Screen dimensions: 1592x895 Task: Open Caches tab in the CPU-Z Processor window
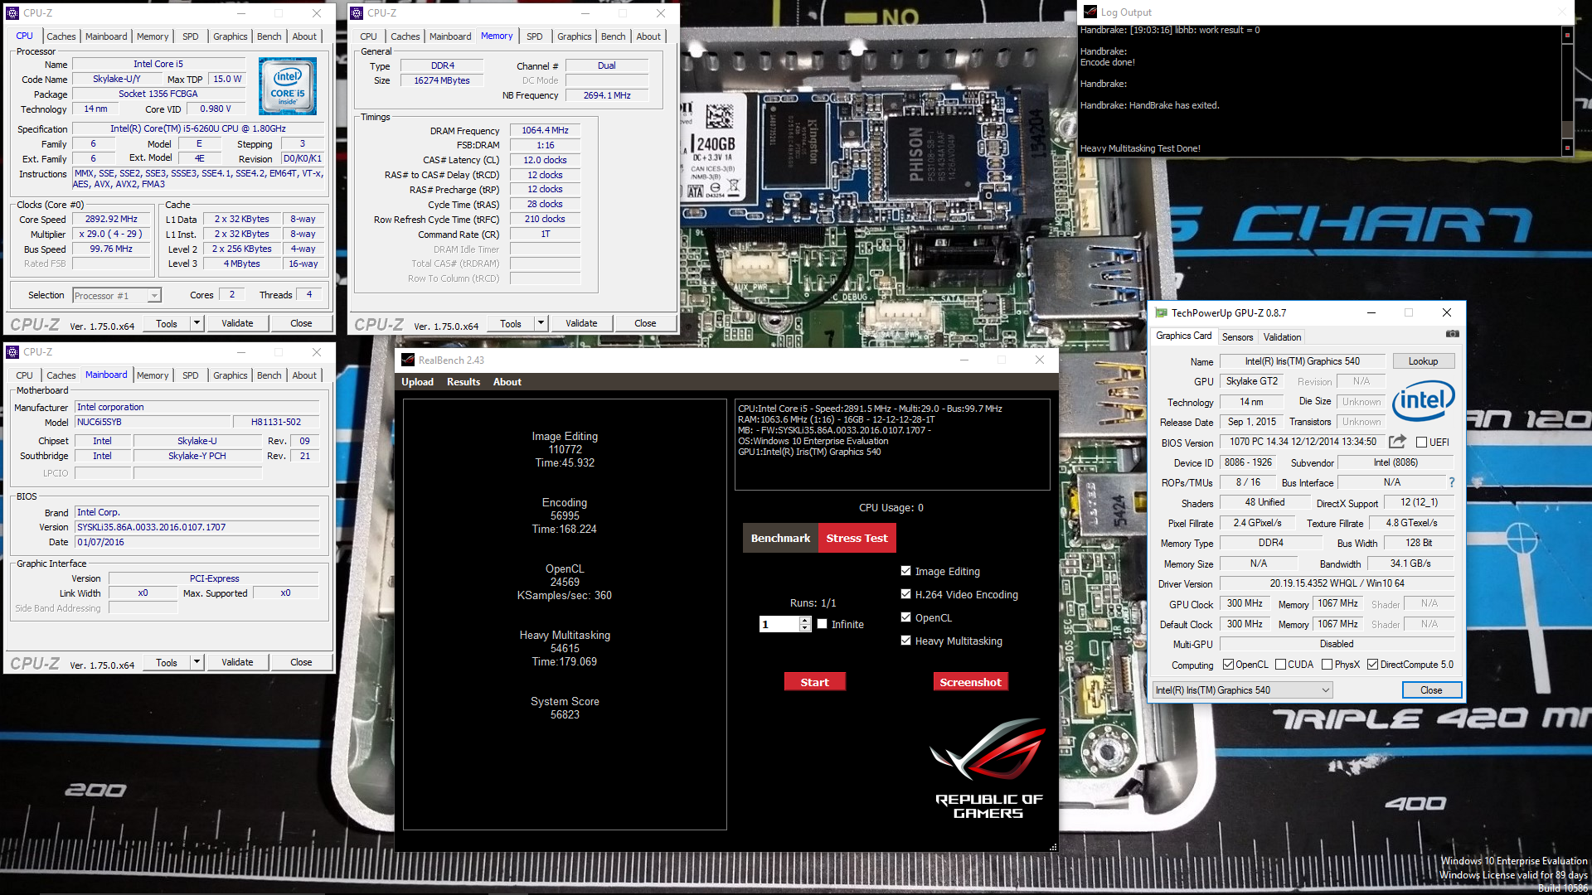pos(61,36)
